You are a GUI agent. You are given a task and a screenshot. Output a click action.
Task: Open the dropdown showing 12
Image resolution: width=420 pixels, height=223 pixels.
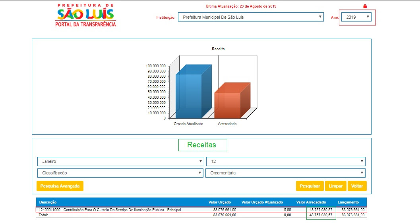tap(286, 161)
